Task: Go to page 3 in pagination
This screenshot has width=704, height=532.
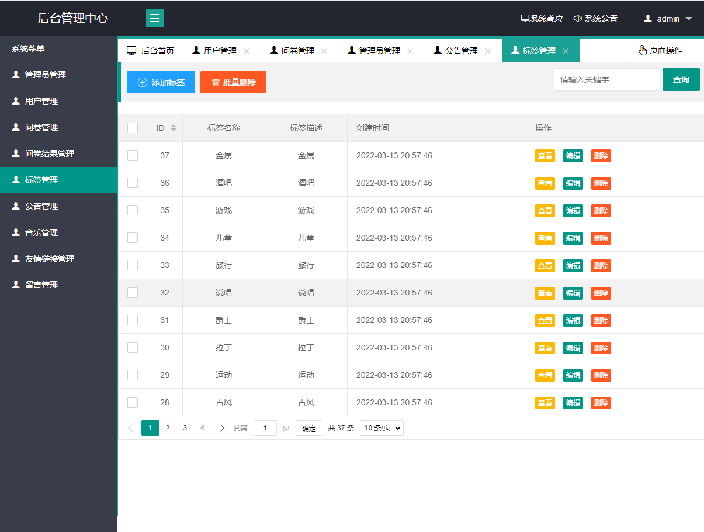Action: 185,428
